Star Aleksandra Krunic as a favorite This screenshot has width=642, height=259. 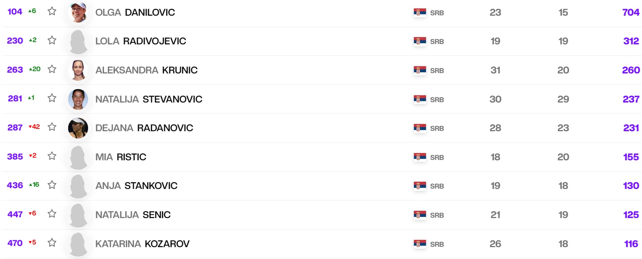click(52, 69)
